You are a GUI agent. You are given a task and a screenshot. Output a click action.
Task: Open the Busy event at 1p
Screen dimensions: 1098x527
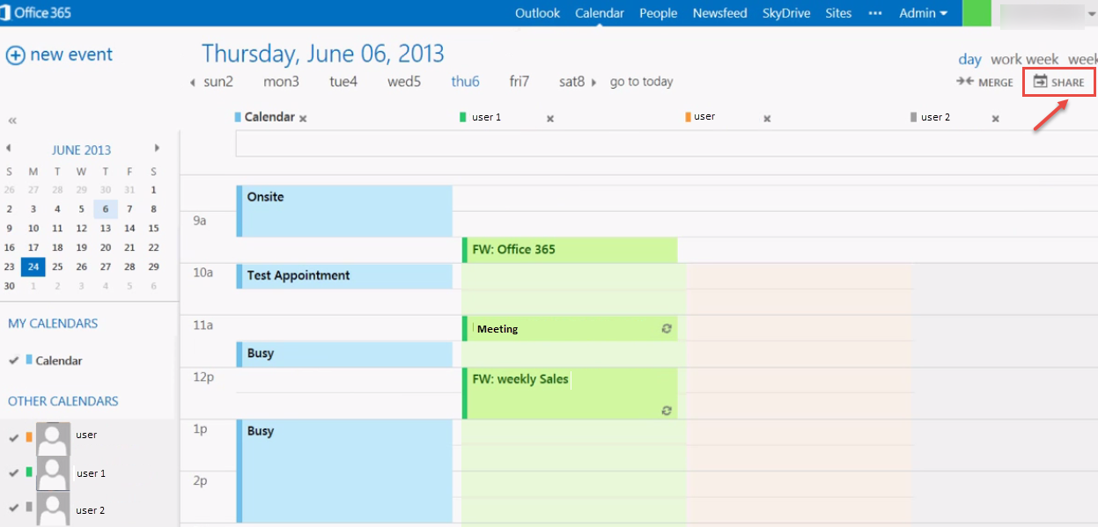point(344,471)
